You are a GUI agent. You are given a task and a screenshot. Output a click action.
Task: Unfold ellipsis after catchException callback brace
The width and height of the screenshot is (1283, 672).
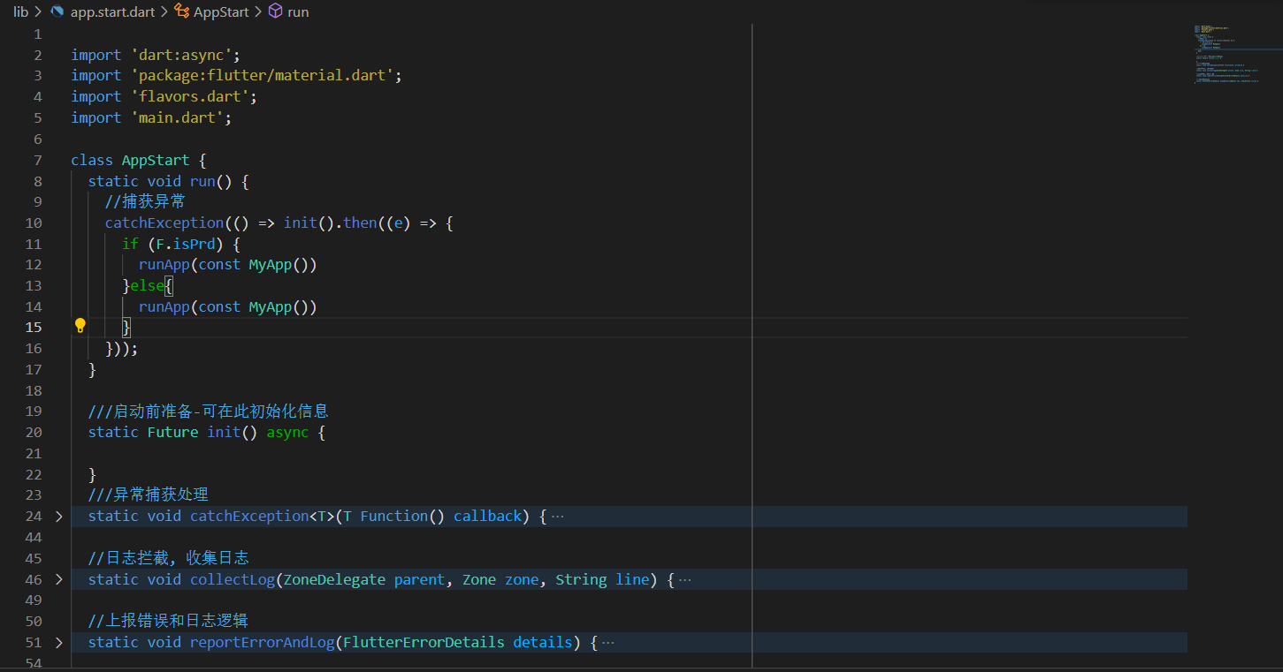[557, 517]
